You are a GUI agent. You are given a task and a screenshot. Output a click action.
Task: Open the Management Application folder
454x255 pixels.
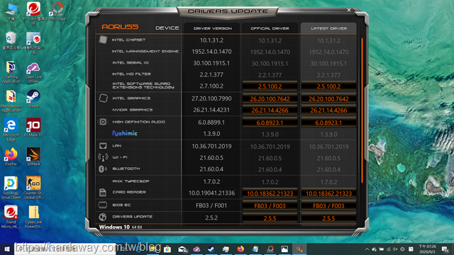pos(11,101)
